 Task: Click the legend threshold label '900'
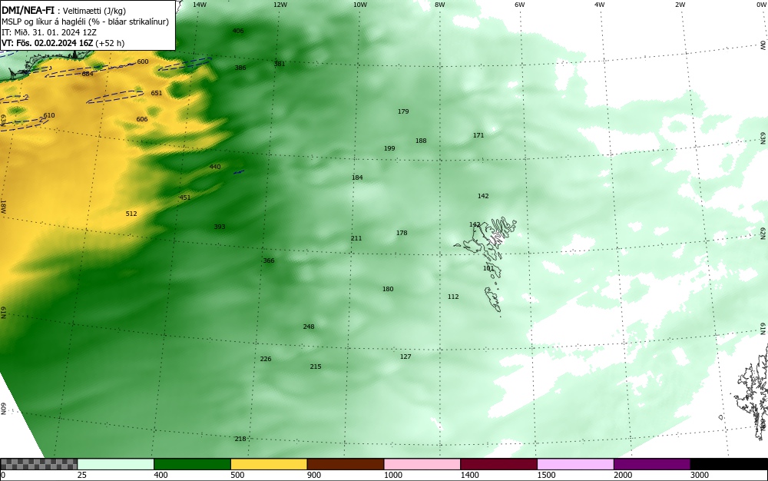pos(314,475)
